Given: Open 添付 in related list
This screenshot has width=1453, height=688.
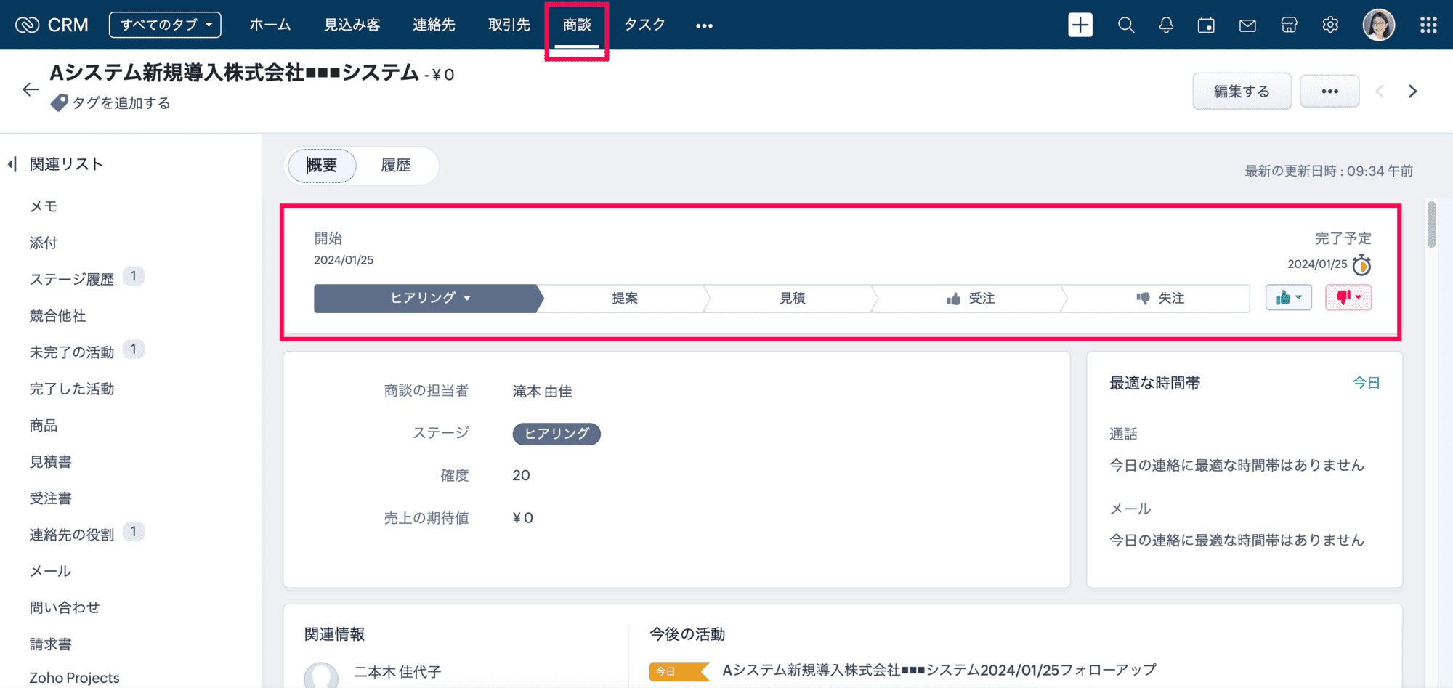Looking at the screenshot, I should [44, 243].
